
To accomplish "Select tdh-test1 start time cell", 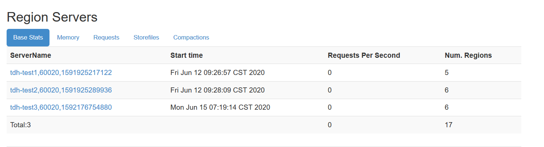I will (x=217, y=73).
